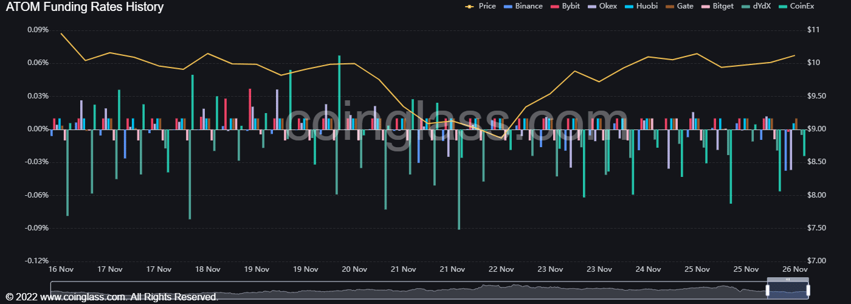This screenshot has width=851, height=304.
Task: Click the Price legend line icon
Action: click(x=470, y=6)
